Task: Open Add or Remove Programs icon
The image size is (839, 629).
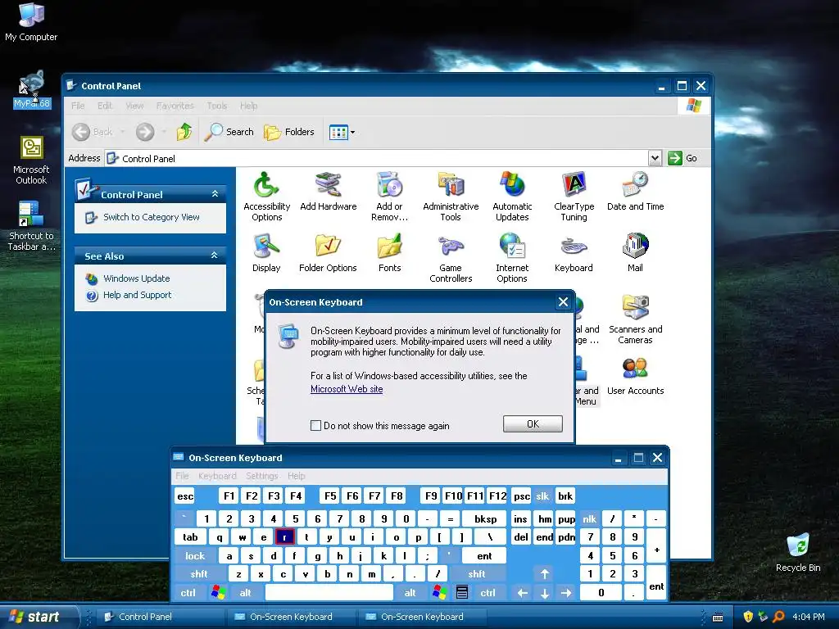Action: (389, 197)
